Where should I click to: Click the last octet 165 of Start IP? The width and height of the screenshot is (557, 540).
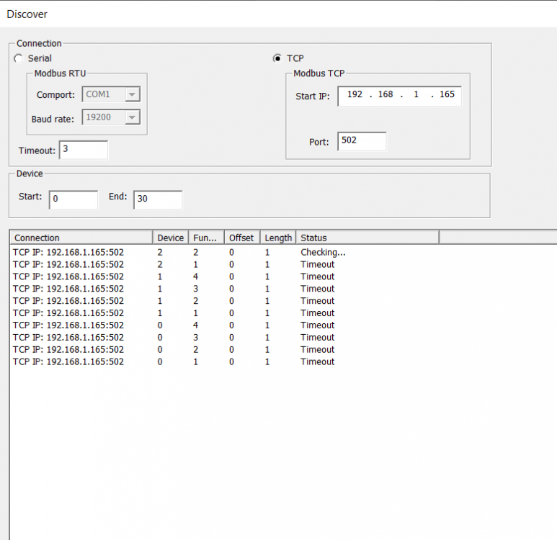(447, 95)
